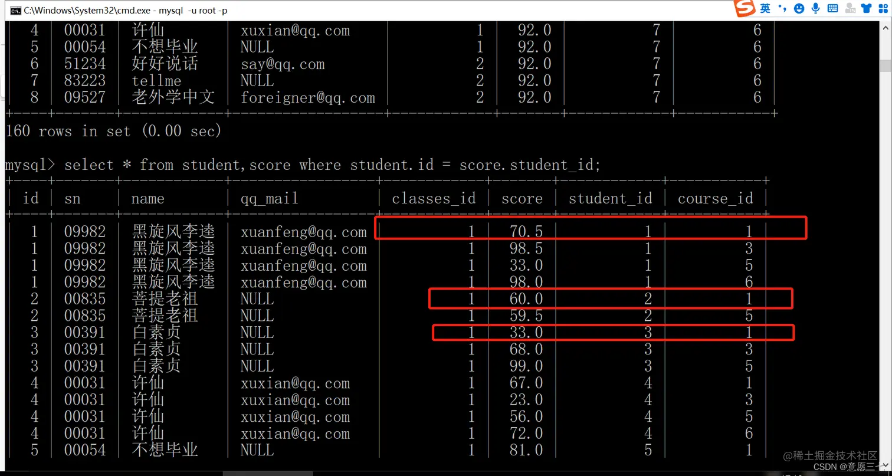Click the vertical scrollbar thumb
Viewport: 892px width, 476px height.
click(886, 65)
